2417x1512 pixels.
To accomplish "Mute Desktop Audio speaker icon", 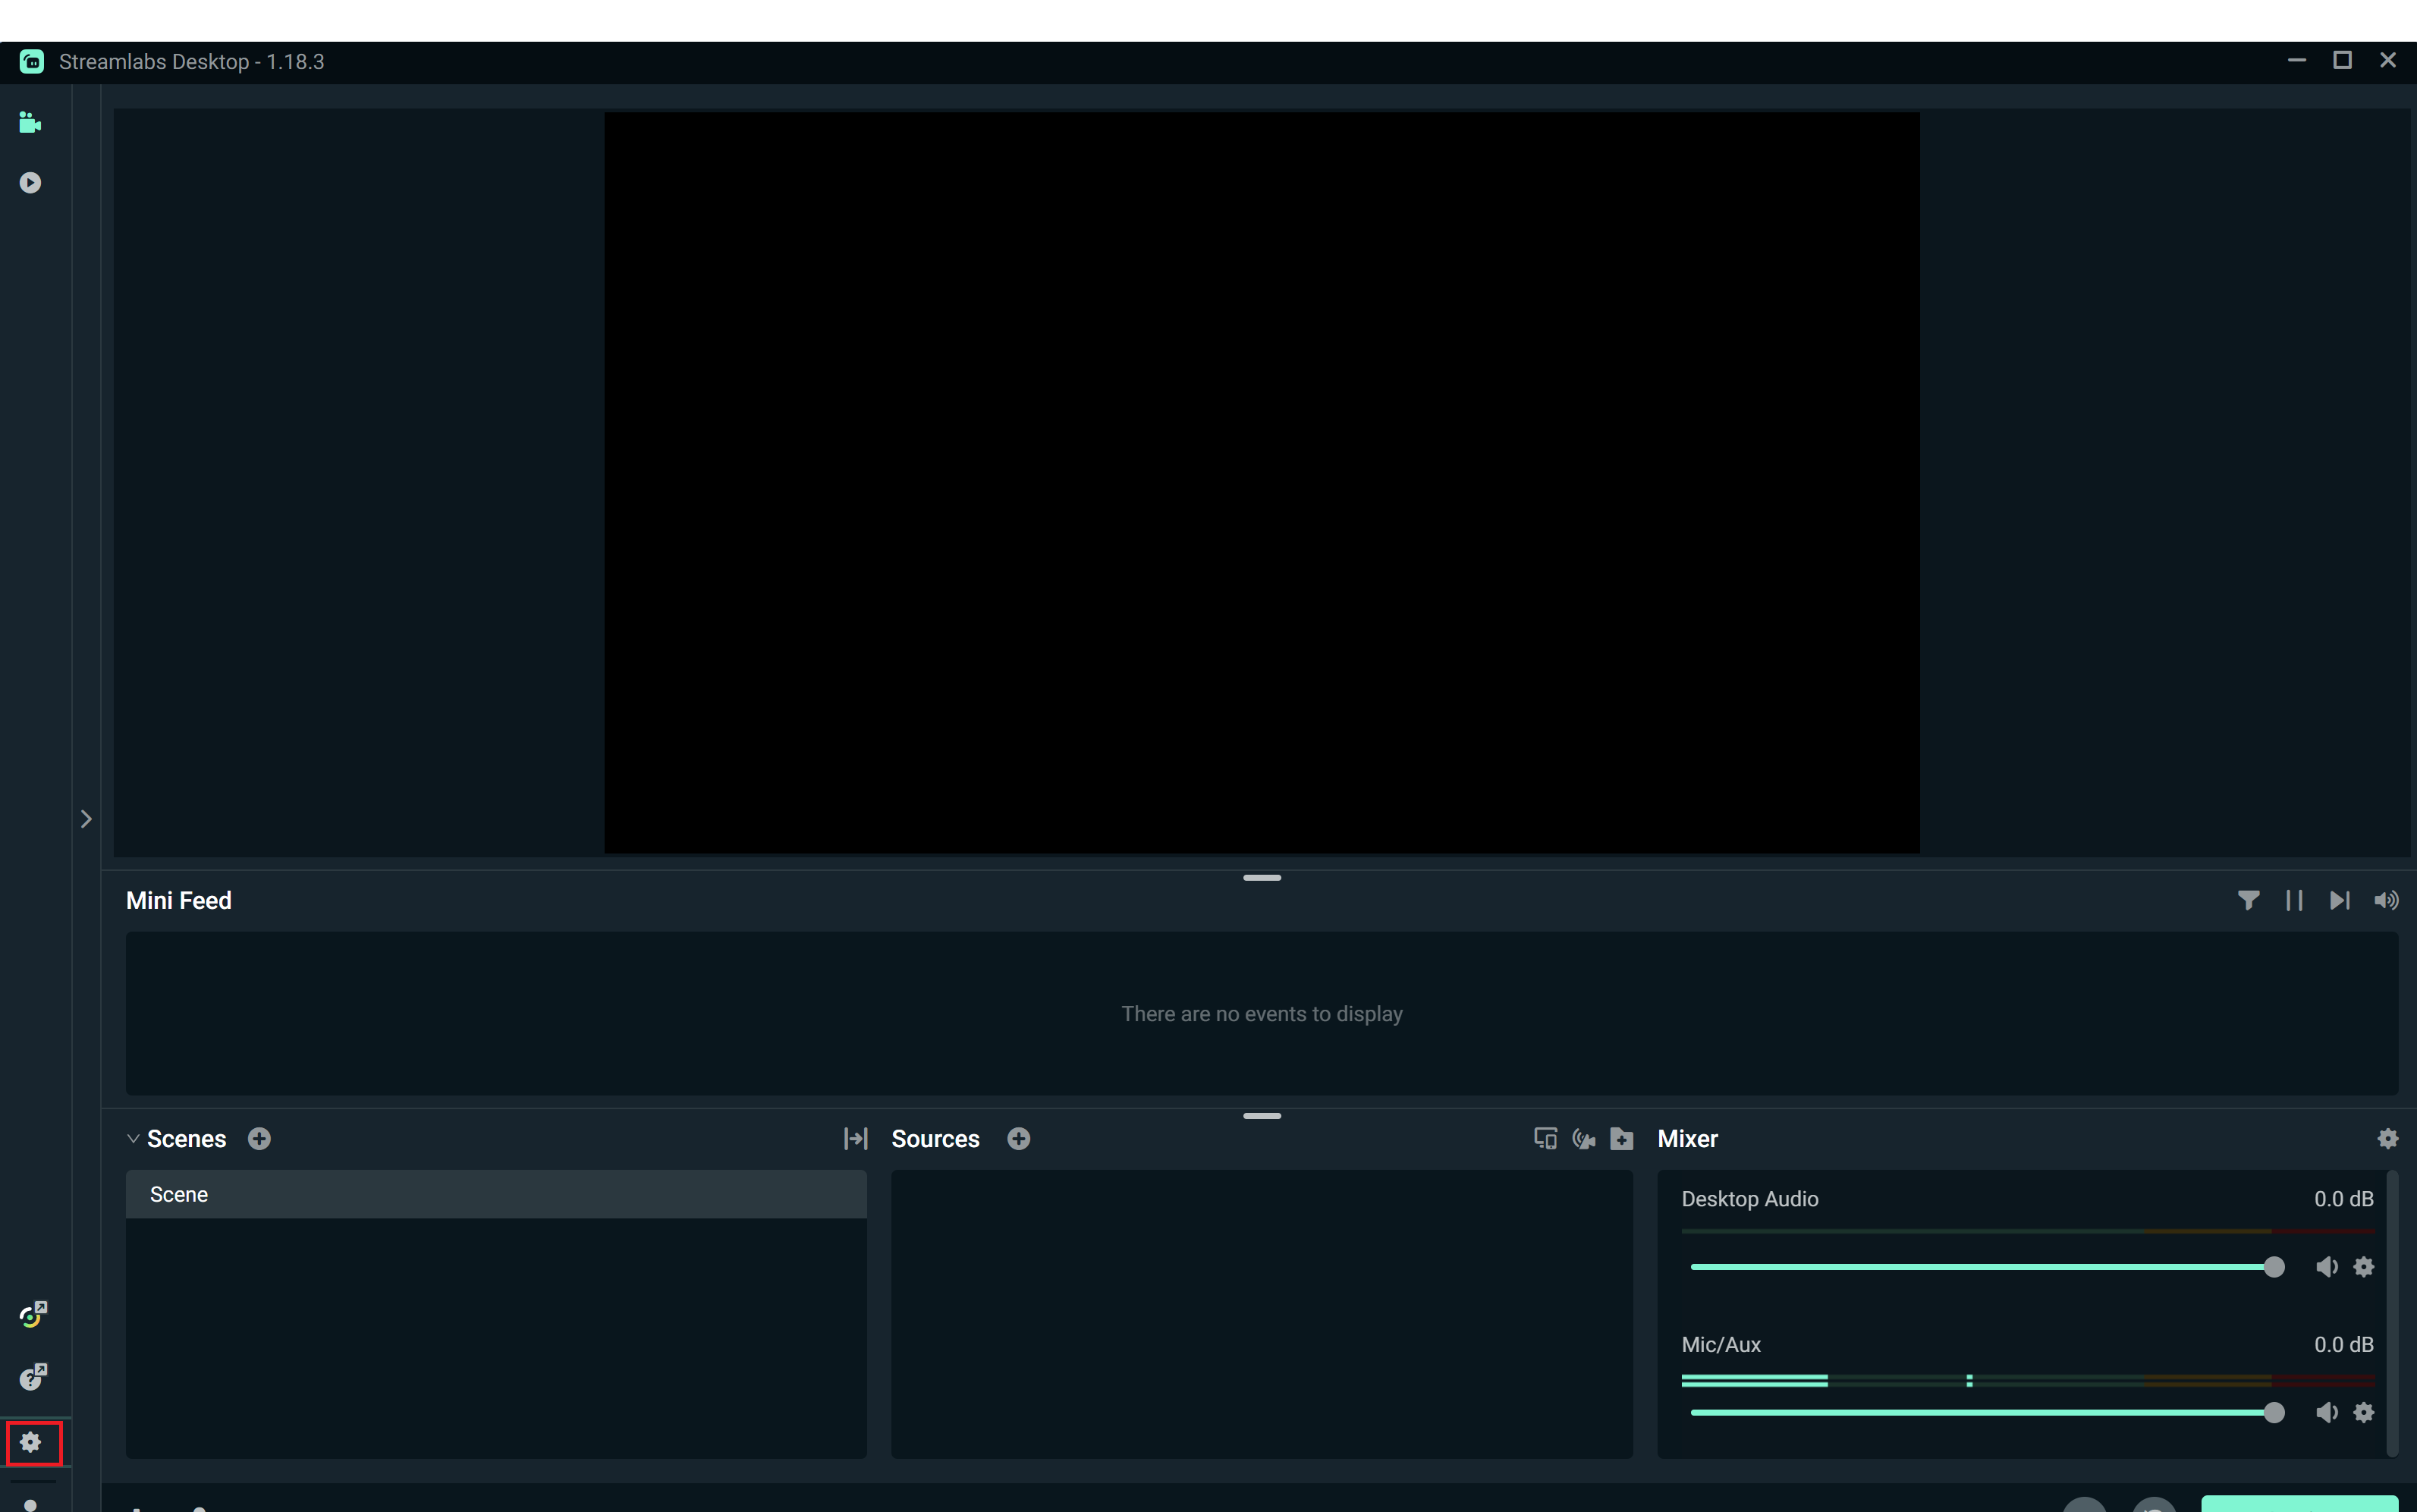I will point(2327,1267).
